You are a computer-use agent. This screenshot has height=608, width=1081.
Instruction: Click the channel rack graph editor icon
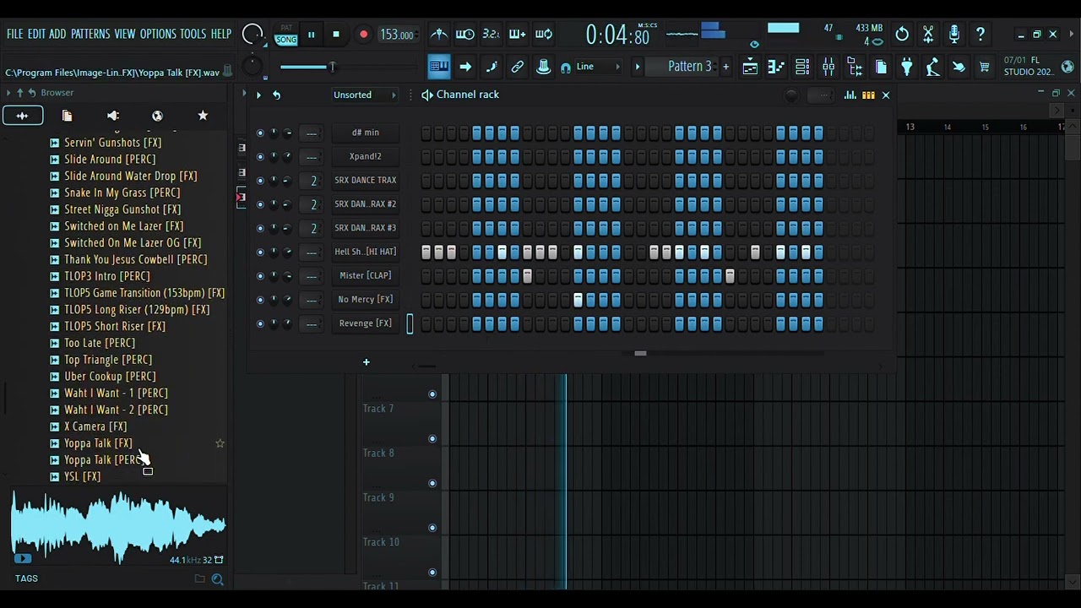tap(850, 95)
